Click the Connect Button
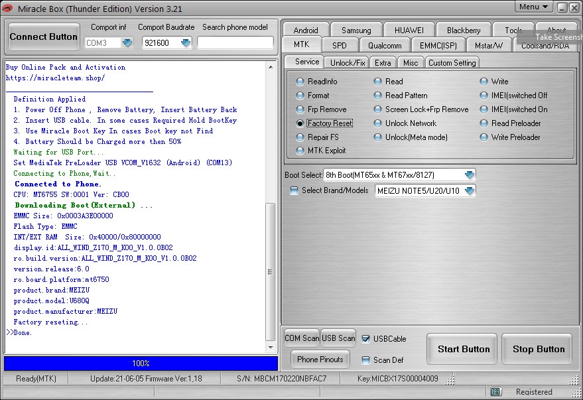Screen dimensions: 583x400 point(44,36)
